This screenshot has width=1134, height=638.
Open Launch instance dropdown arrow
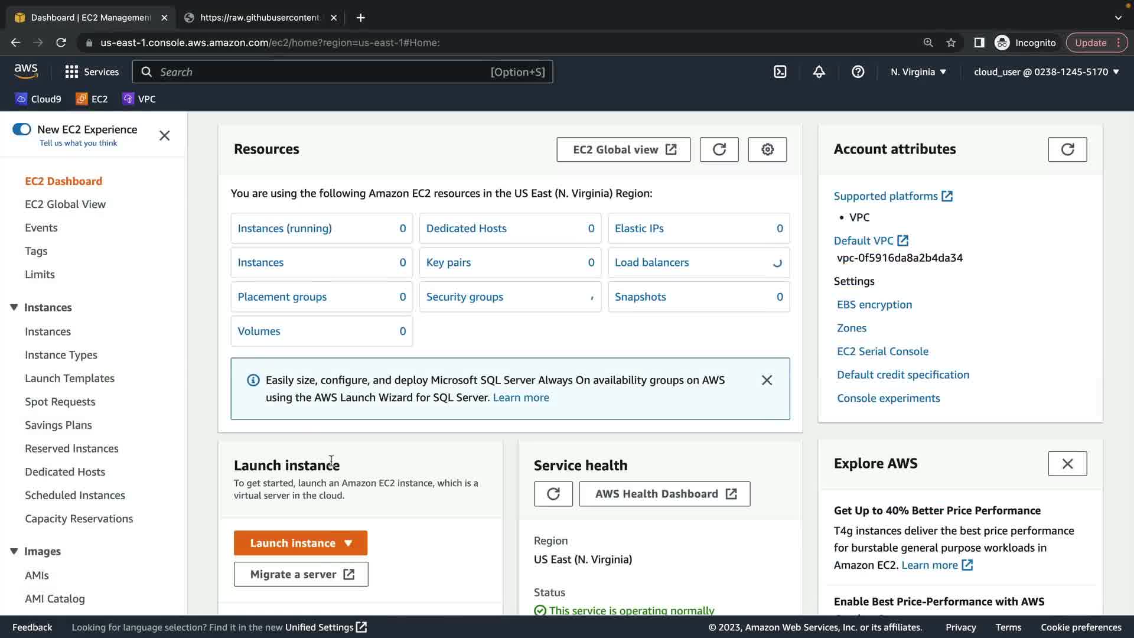348,543
